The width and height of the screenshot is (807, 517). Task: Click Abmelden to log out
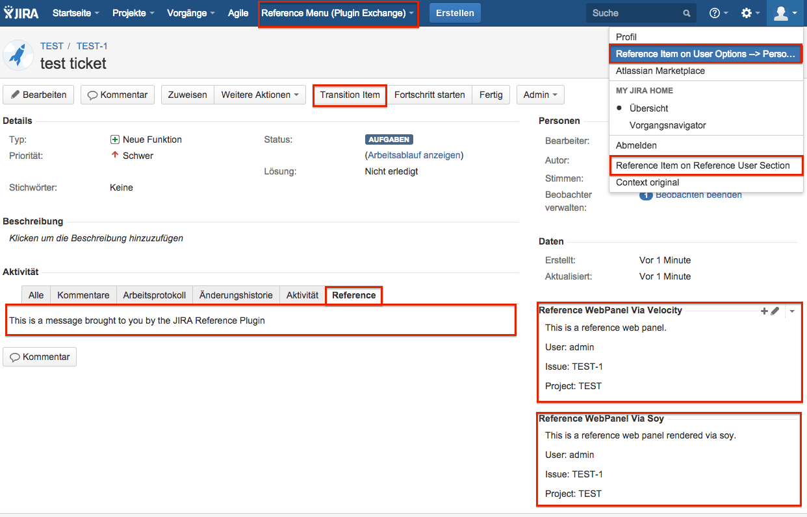706,145
